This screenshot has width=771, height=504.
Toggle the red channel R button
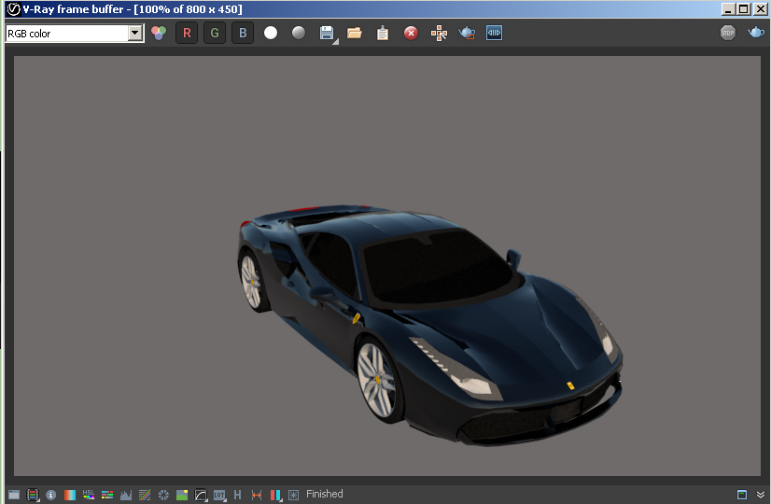click(187, 33)
